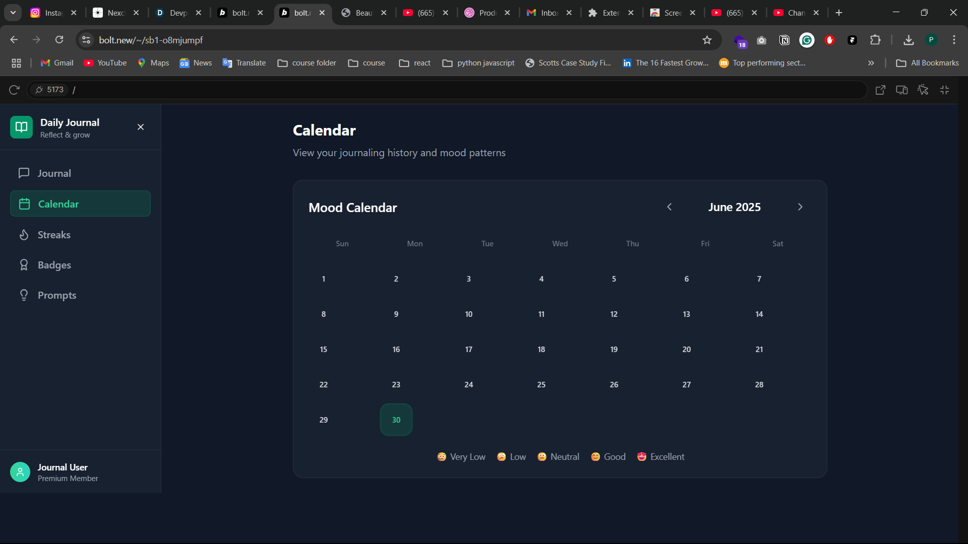Select highlighted day 30 in calendar
This screenshot has height=544, width=968.
[396, 420]
